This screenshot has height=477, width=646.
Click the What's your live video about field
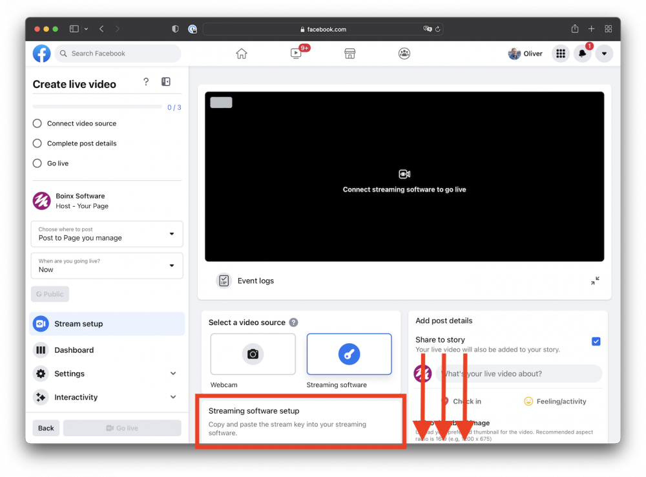(519, 374)
